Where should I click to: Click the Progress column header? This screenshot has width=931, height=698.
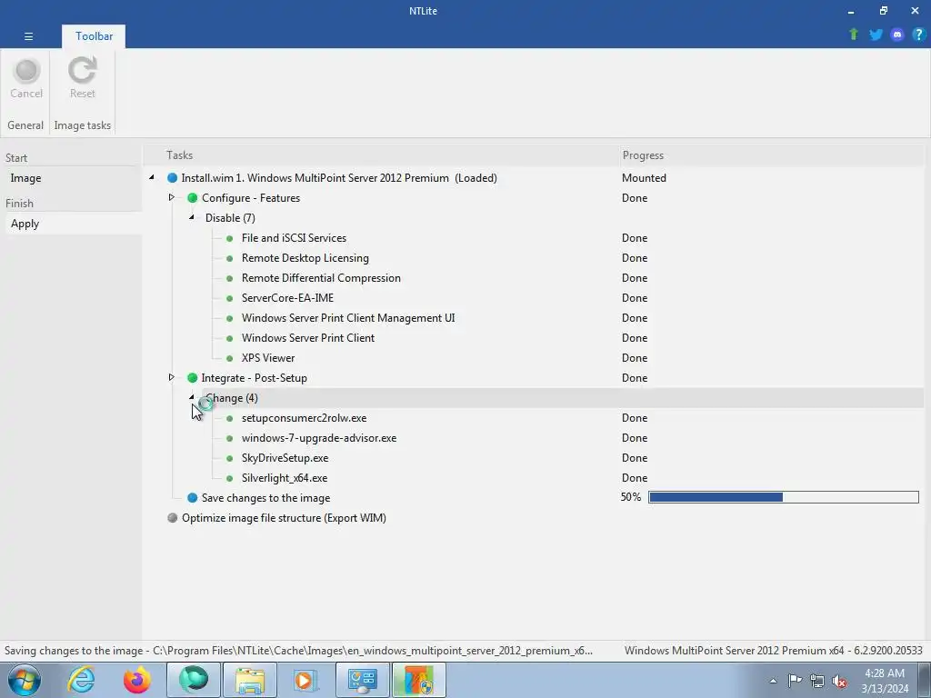[x=643, y=155]
